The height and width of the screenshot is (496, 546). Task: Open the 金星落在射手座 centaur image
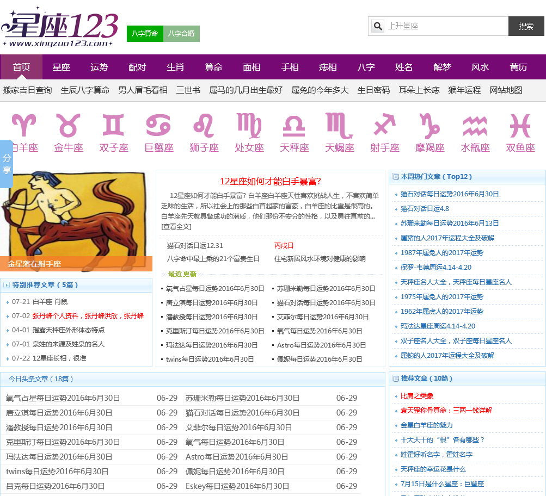pos(76,221)
